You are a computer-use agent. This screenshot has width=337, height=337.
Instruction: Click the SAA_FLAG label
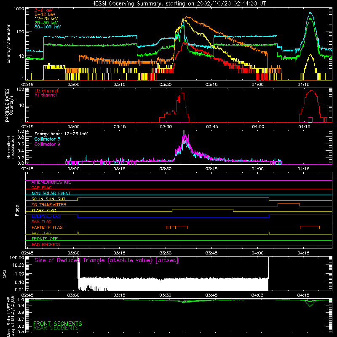tap(41, 222)
